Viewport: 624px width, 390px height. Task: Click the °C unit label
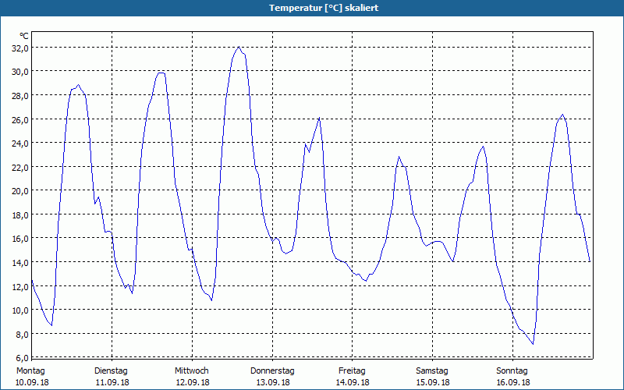point(24,36)
